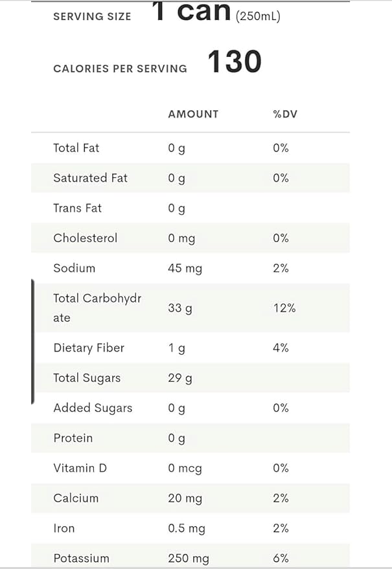
Task: Select the Total Fat row label
Action: click(76, 148)
